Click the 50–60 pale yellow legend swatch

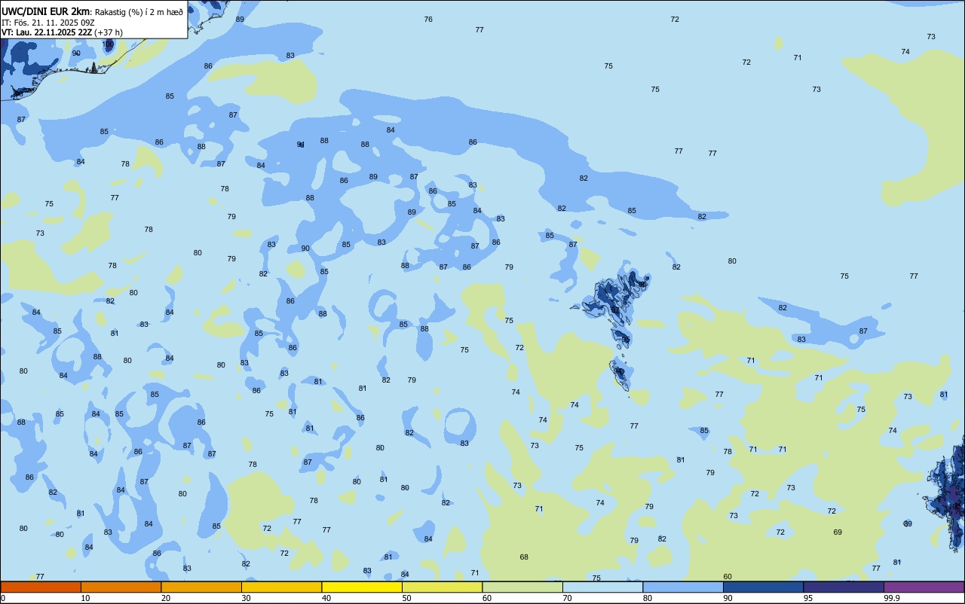tap(443, 587)
